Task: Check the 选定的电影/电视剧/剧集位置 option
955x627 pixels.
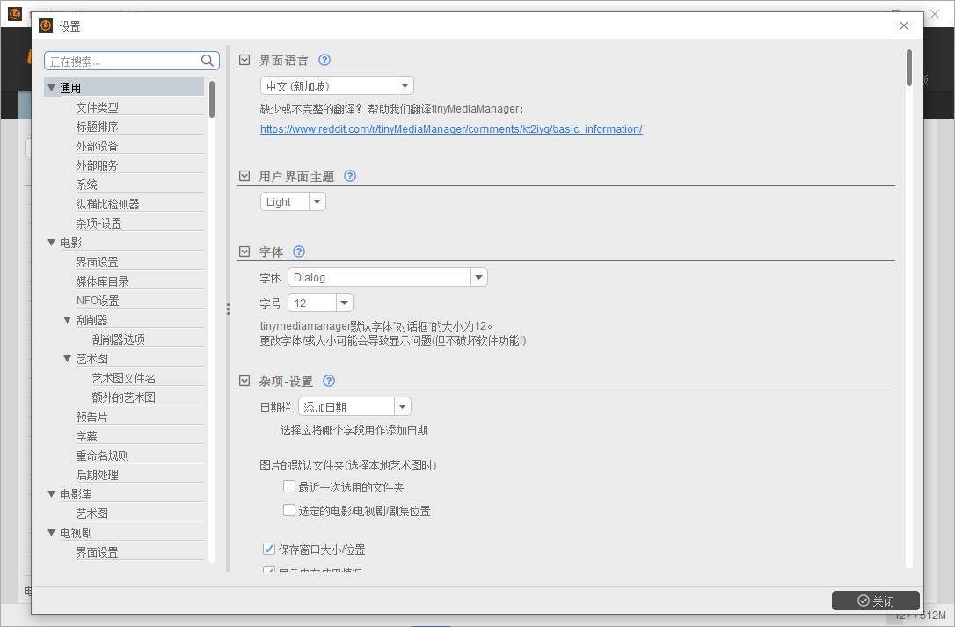Action: (x=289, y=510)
